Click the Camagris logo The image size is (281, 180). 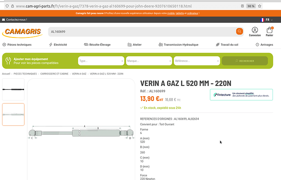(22, 32)
